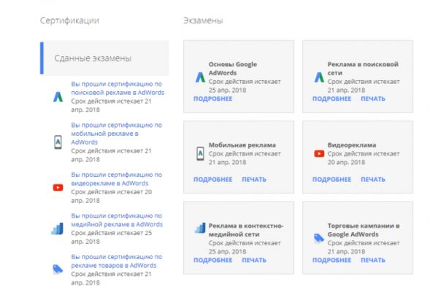Click Мобильная реклама card title

242,145
